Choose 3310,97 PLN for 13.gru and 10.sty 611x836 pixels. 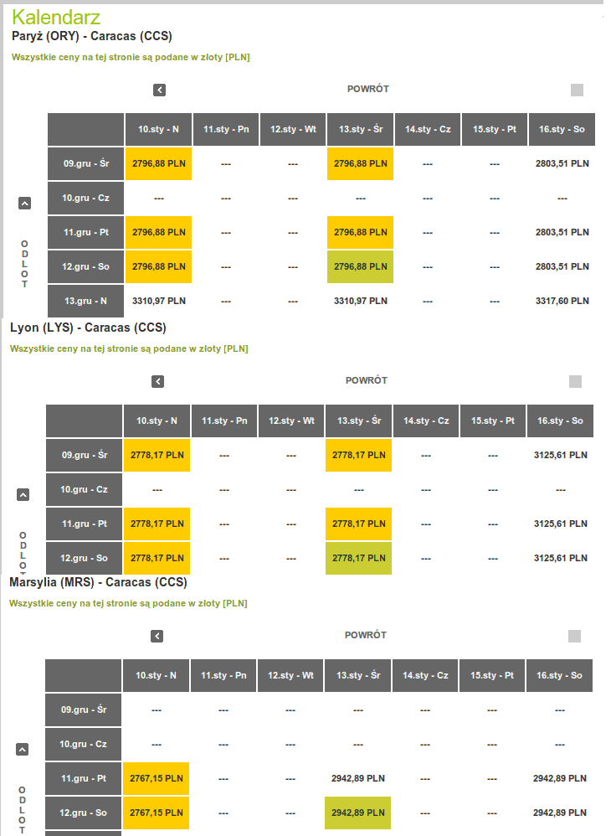click(158, 302)
